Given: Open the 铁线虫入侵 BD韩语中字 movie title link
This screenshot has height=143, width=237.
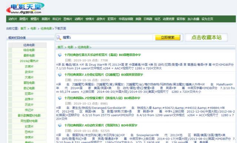Looking at the screenshot, I should pos(102,98).
